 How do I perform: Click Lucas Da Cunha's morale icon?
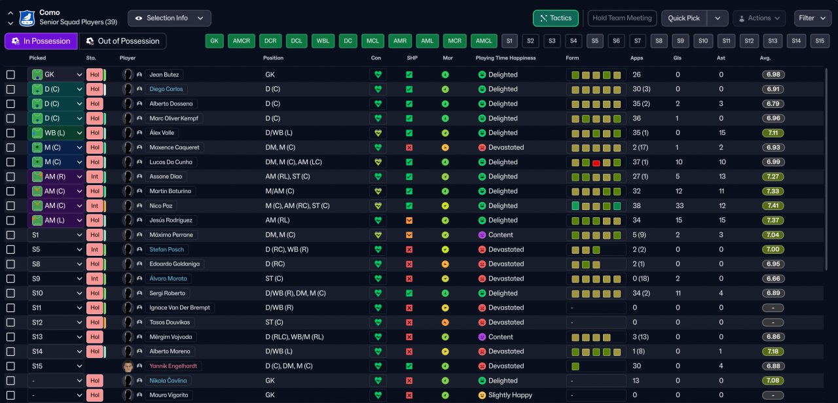pyautogui.click(x=445, y=162)
